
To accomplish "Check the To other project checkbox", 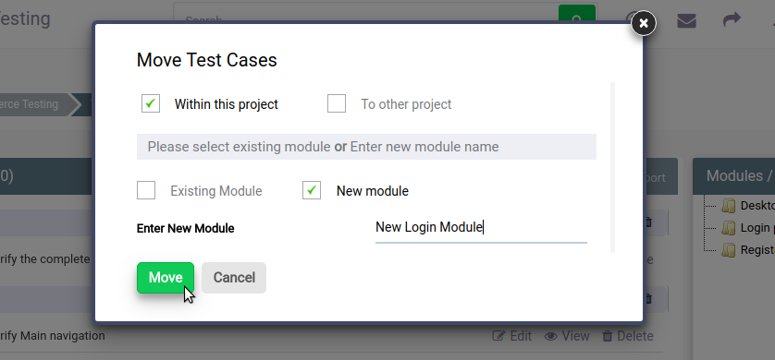I will pos(337,103).
